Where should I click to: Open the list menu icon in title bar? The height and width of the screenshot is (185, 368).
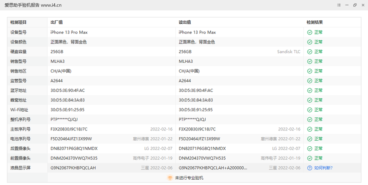pos(339,5)
